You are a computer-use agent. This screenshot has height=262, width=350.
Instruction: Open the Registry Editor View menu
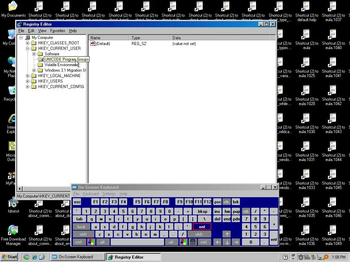point(42,31)
